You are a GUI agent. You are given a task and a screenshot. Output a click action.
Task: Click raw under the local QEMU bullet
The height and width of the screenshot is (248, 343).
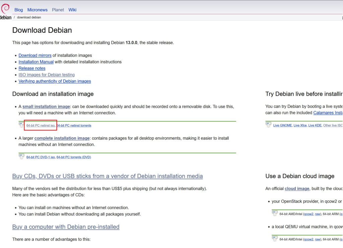click(318, 240)
